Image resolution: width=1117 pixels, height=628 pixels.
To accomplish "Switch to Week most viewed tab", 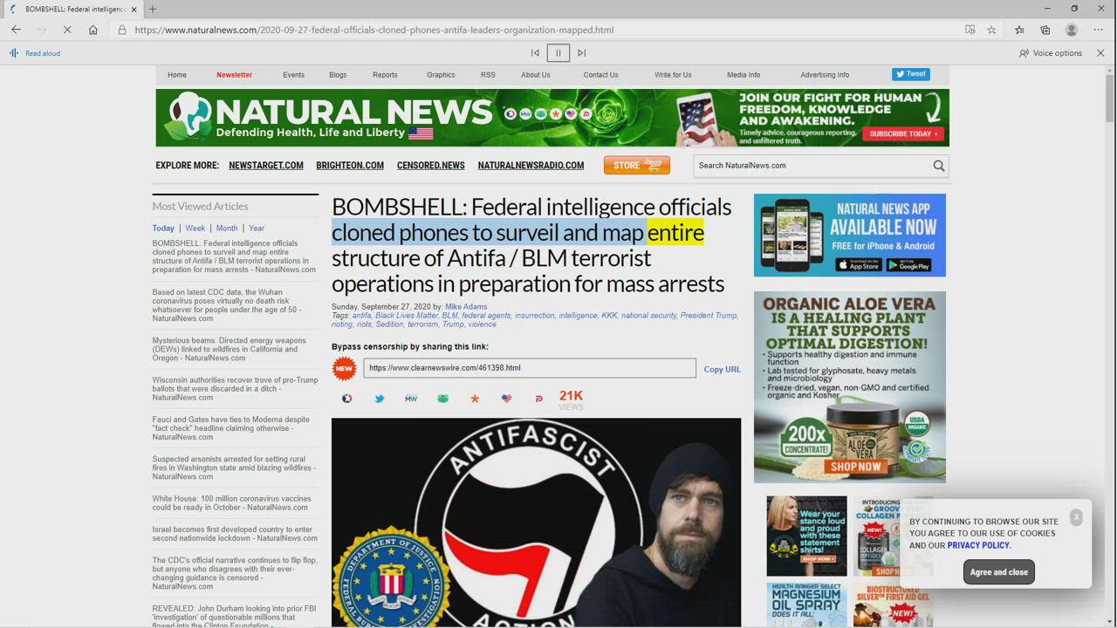I will click(x=195, y=229).
